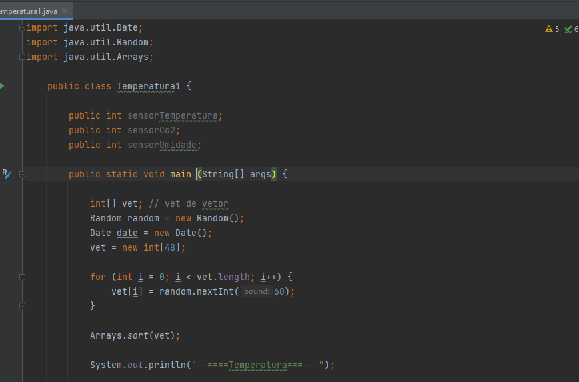Click the "--====Temperatura===---" string literal
This screenshot has width=579, height=382.
pyautogui.click(x=257, y=365)
